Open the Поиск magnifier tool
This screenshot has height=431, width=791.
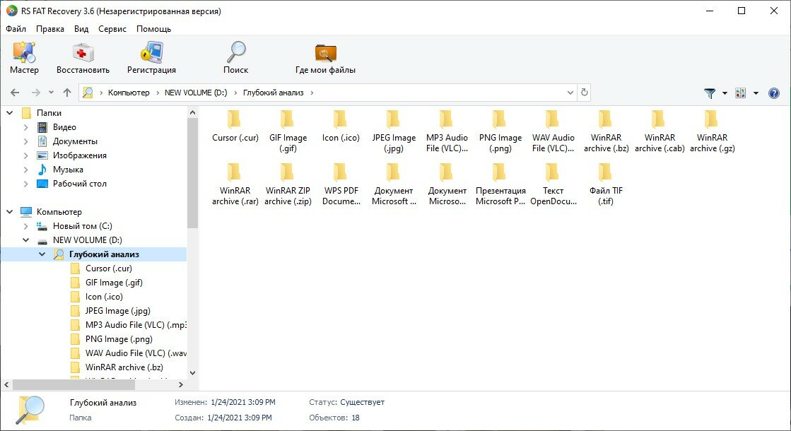point(235,52)
